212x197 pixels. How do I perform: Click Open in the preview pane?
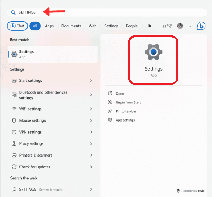coord(120,94)
